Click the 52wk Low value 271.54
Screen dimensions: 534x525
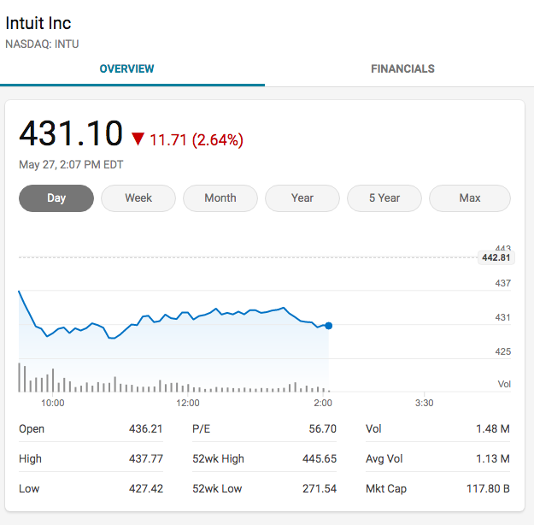point(320,488)
